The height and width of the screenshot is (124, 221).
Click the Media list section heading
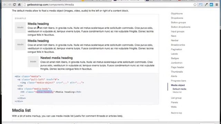click(x=21, y=110)
